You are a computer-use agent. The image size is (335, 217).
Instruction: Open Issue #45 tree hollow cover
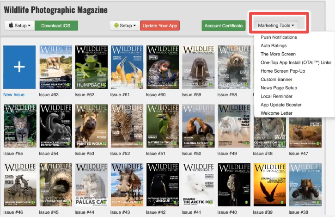(x=56, y=185)
